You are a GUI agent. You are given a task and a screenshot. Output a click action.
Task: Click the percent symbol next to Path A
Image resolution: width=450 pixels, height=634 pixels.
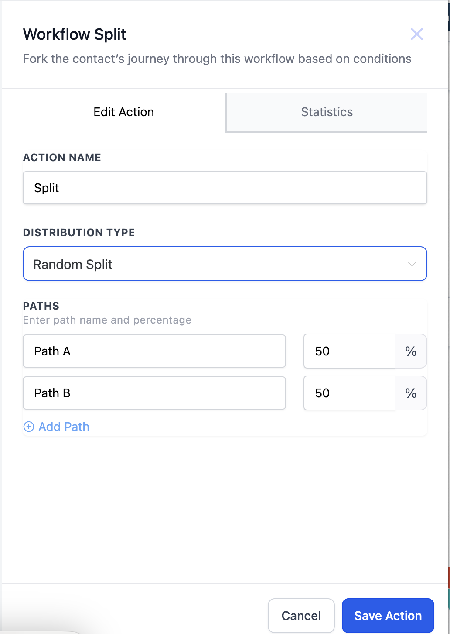411,351
